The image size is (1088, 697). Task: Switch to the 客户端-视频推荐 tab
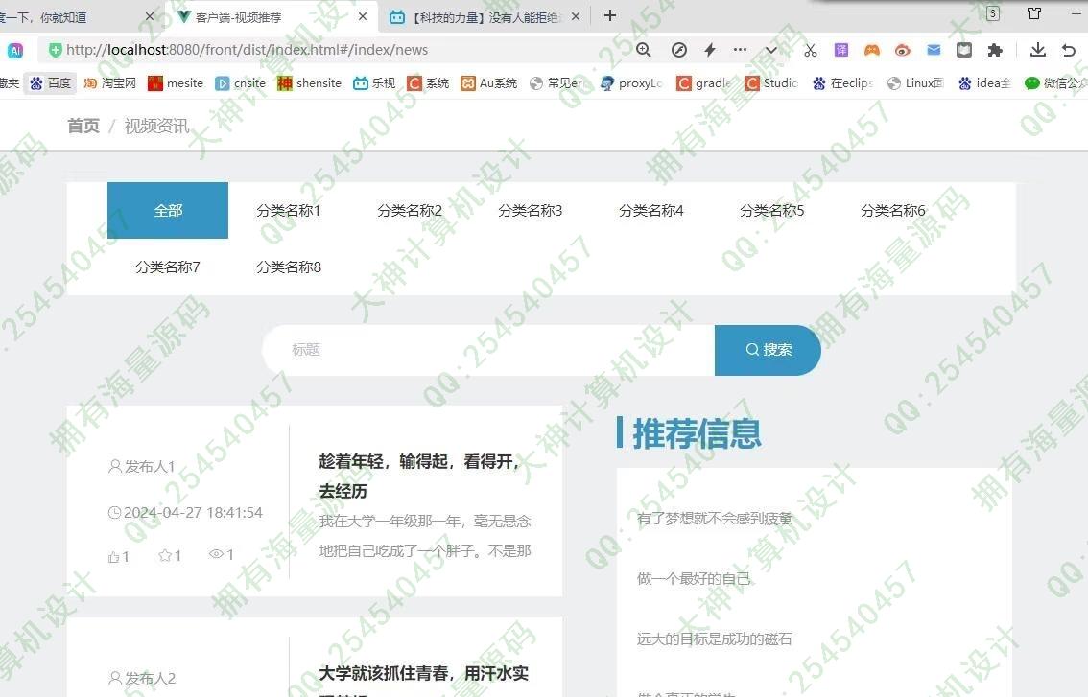pyautogui.click(x=272, y=16)
